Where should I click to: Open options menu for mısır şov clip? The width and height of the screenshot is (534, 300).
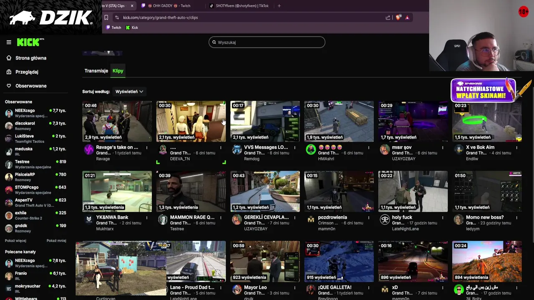443,147
